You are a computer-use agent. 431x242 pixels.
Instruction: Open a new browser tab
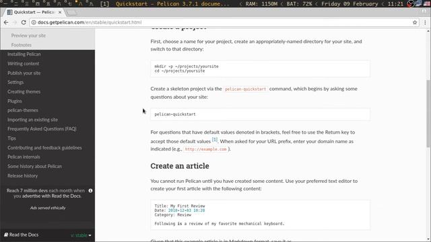coord(71,13)
